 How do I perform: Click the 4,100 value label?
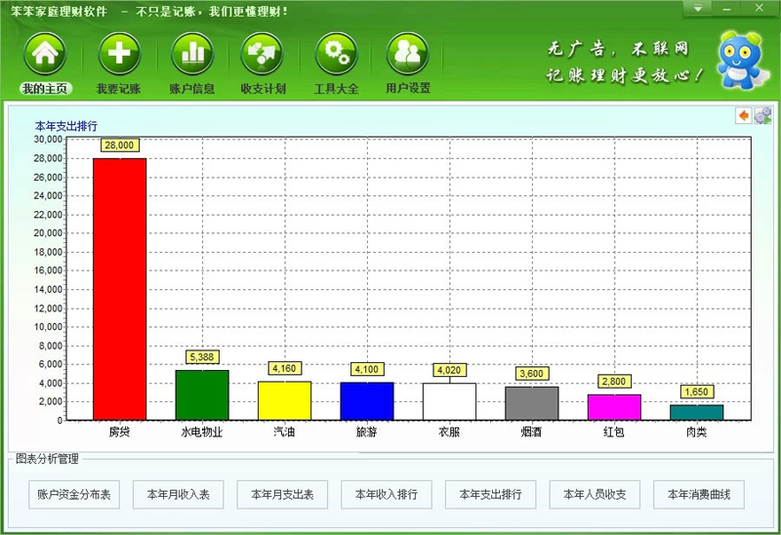tap(367, 369)
